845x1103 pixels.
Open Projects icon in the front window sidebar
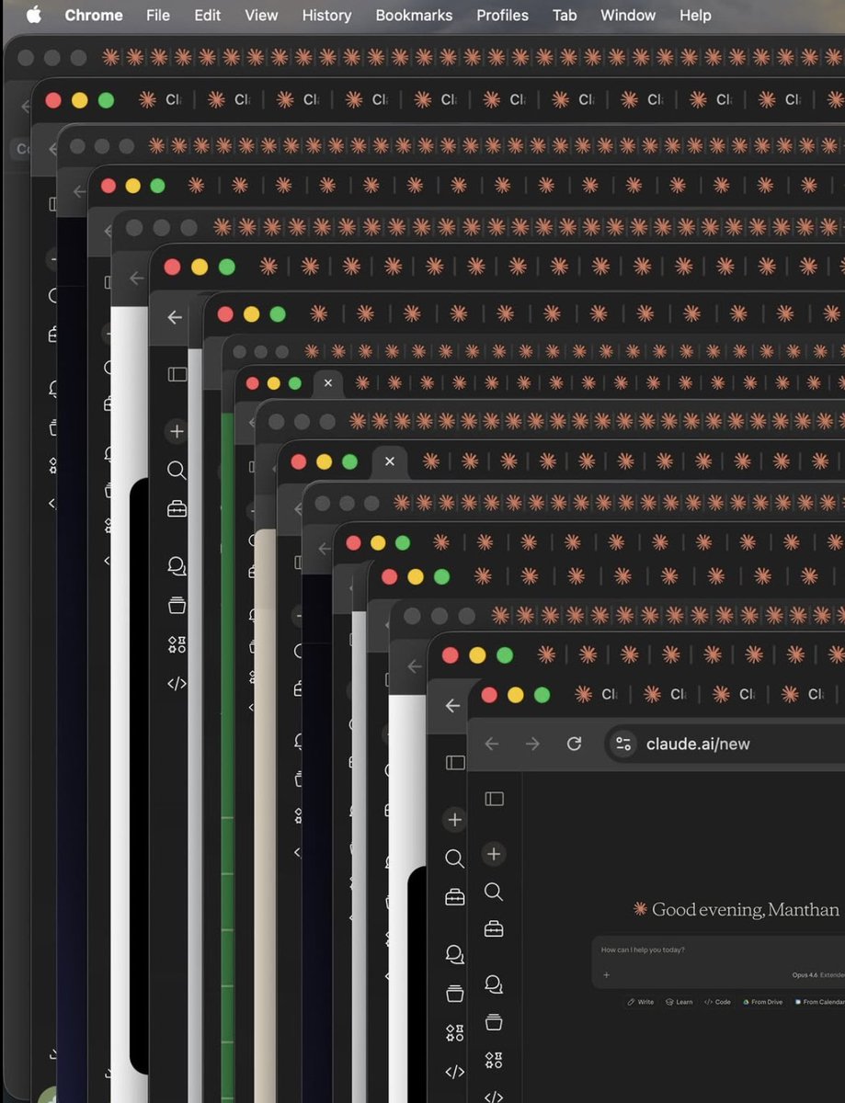point(494,1022)
